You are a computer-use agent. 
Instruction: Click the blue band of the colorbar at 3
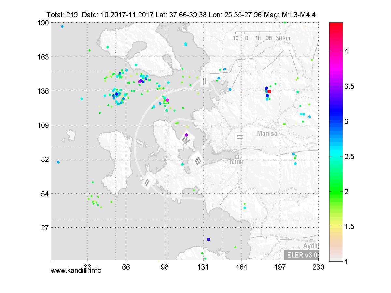click(336, 121)
